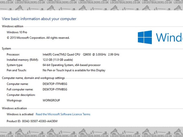
Task: Click the 2015 Microsoft Corporation copyright line
Action: [x=38, y=38]
